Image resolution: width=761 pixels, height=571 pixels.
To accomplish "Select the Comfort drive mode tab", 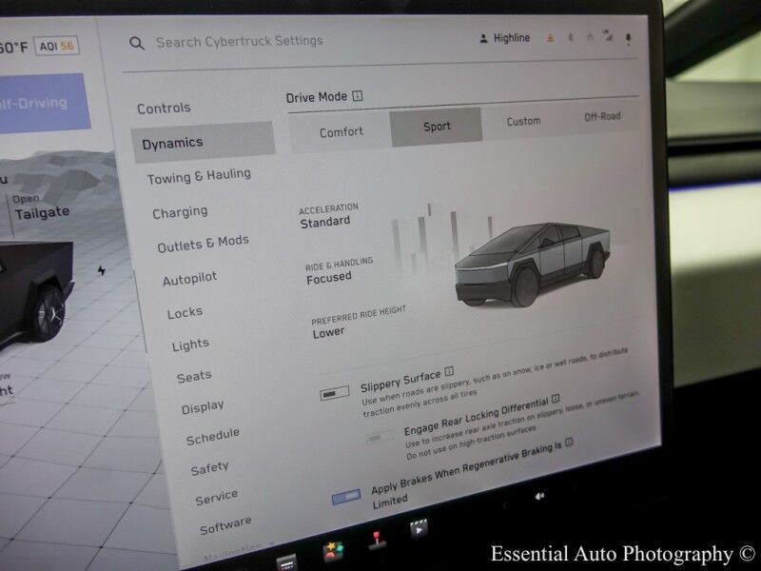I will click(341, 132).
